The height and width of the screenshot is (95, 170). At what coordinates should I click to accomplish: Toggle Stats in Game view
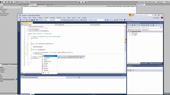pyautogui.click(x=129, y=6)
